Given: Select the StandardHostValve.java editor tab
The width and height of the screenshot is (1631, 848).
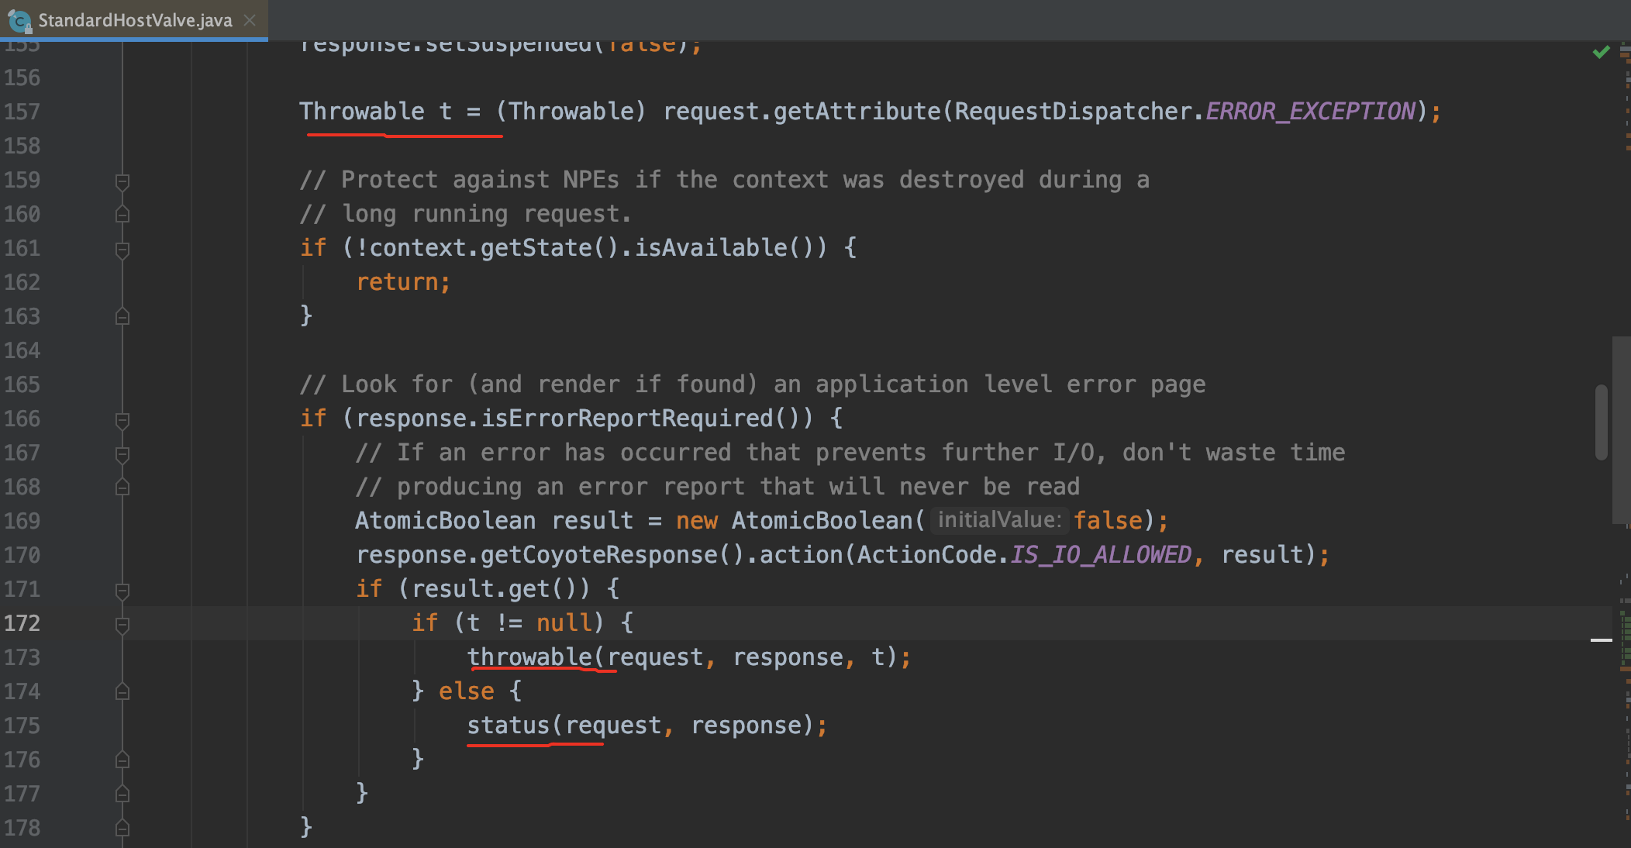Looking at the screenshot, I should point(135,20).
